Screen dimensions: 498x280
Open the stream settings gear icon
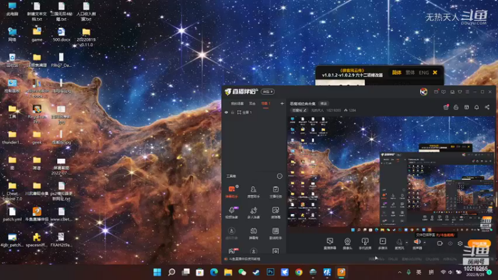point(460,243)
